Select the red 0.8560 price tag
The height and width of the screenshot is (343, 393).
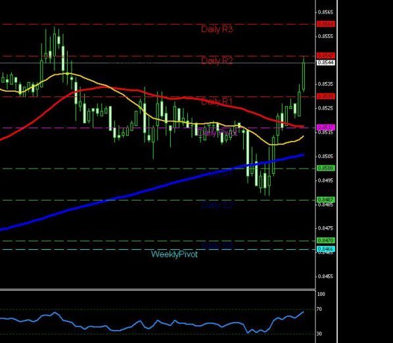click(326, 24)
